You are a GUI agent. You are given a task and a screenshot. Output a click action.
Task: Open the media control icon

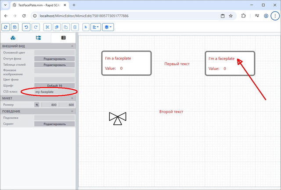tap(257, 16)
